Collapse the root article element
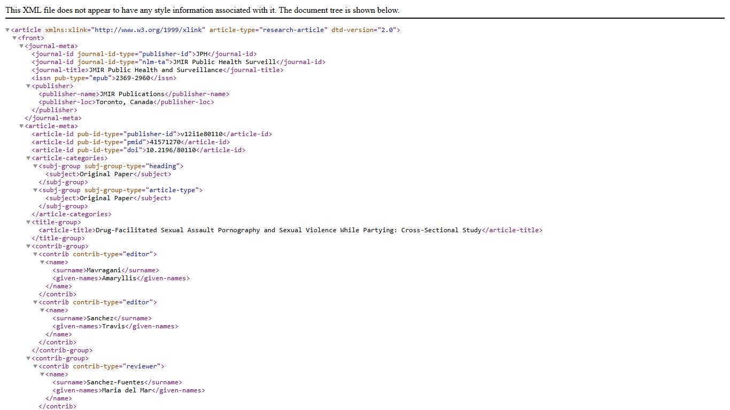 [7, 30]
